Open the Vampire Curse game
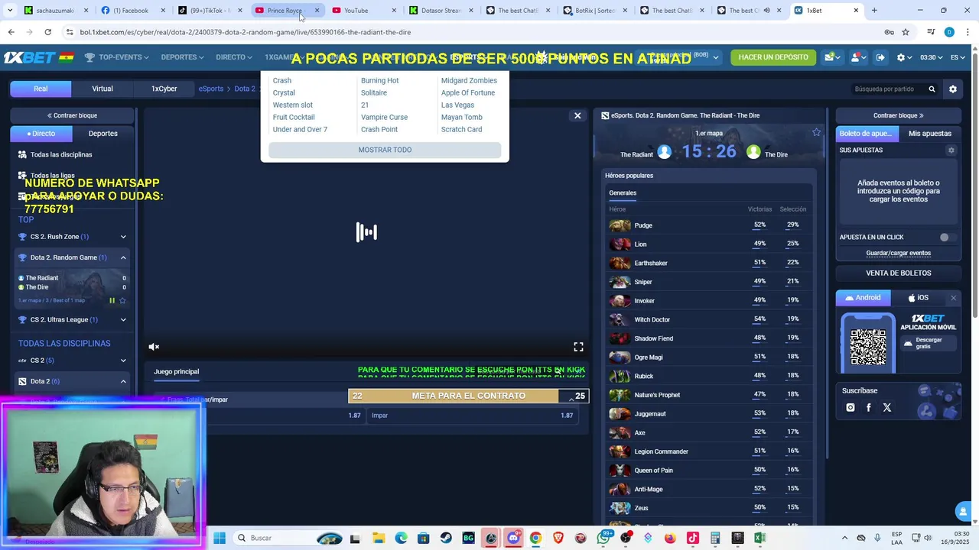Viewport: 979px width, 550px height. (384, 117)
